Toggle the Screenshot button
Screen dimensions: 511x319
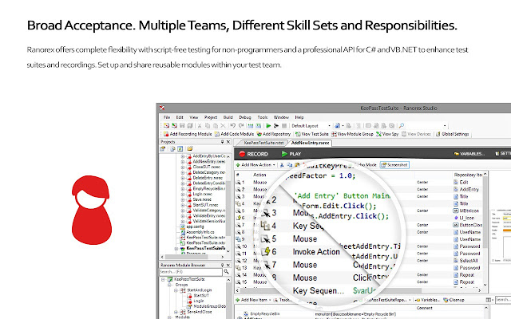pos(394,165)
